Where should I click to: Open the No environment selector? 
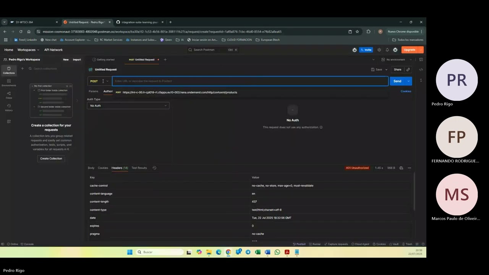coord(397,60)
